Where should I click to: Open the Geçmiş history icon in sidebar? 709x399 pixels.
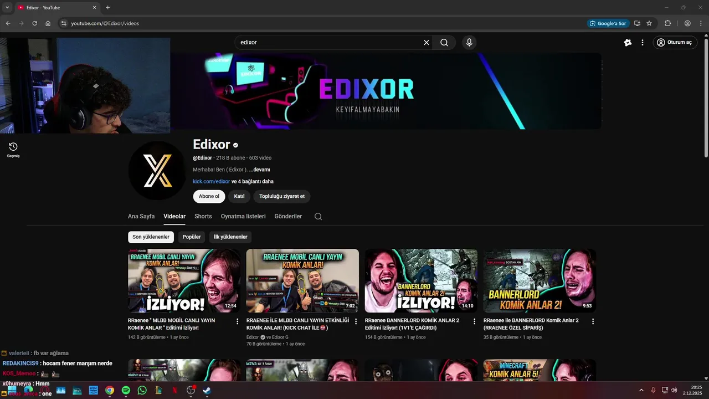pos(13,149)
